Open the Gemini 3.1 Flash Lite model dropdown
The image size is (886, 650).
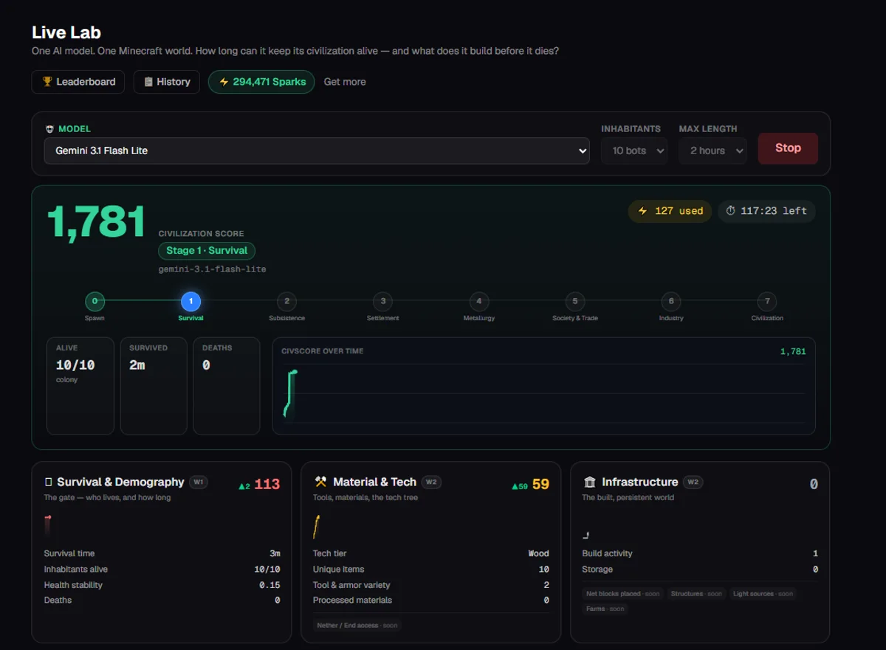pos(317,151)
